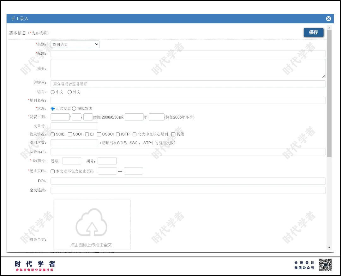Click the vertical scrollbar thumb

click(329, 94)
